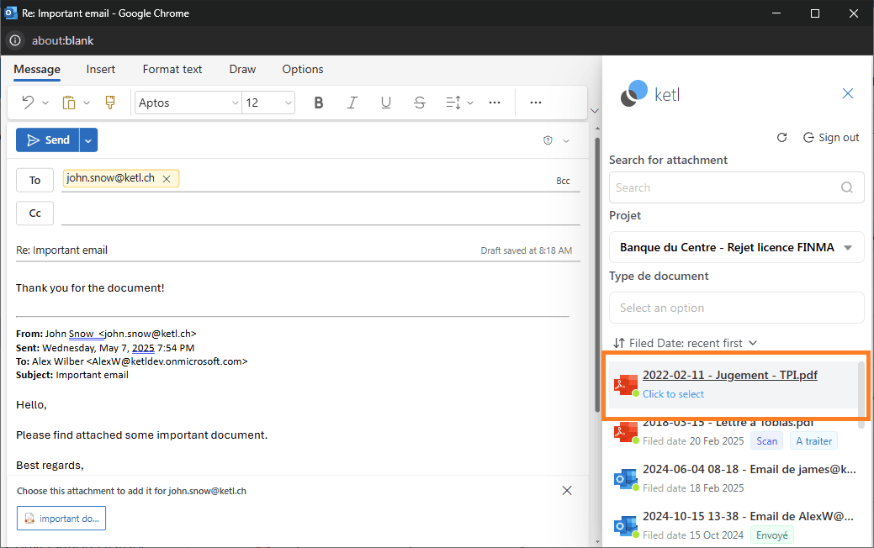Screen dimensions: 874x548
Task: Dismiss the attachment suggestion bar
Action: (x=567, y=491)
